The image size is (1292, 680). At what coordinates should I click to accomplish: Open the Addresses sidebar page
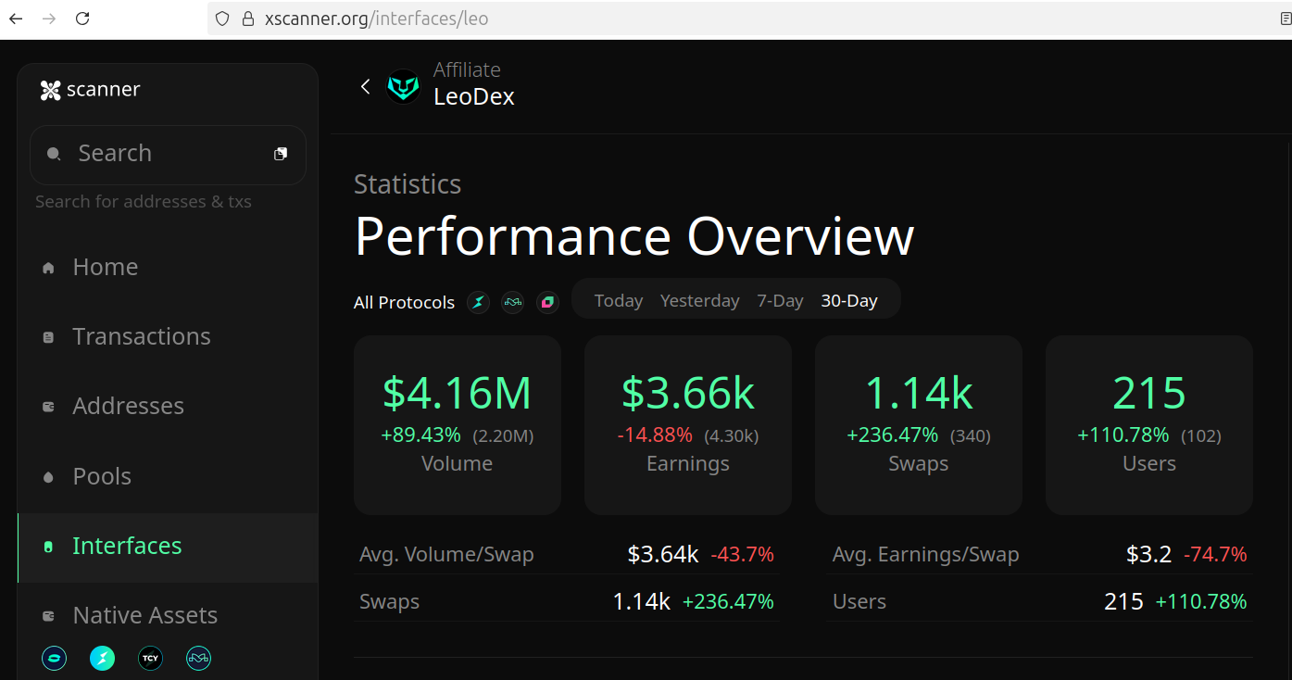coord(128,406)
